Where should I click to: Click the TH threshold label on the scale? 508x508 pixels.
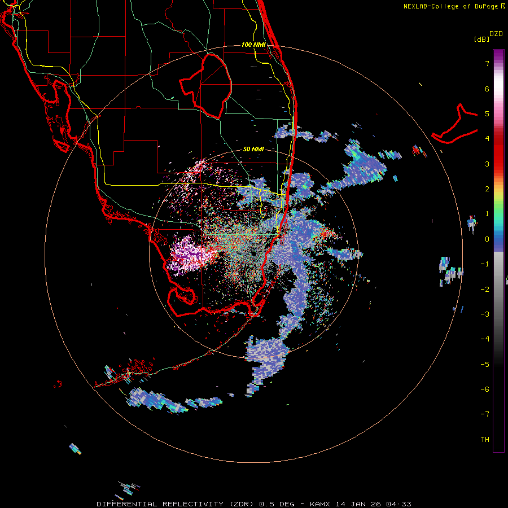[485, 440]
